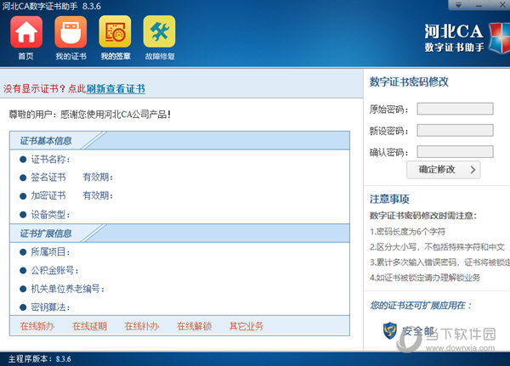Open the 我的签章 seal icon
This screenshot has width=510, height=366.
(115, 31)
